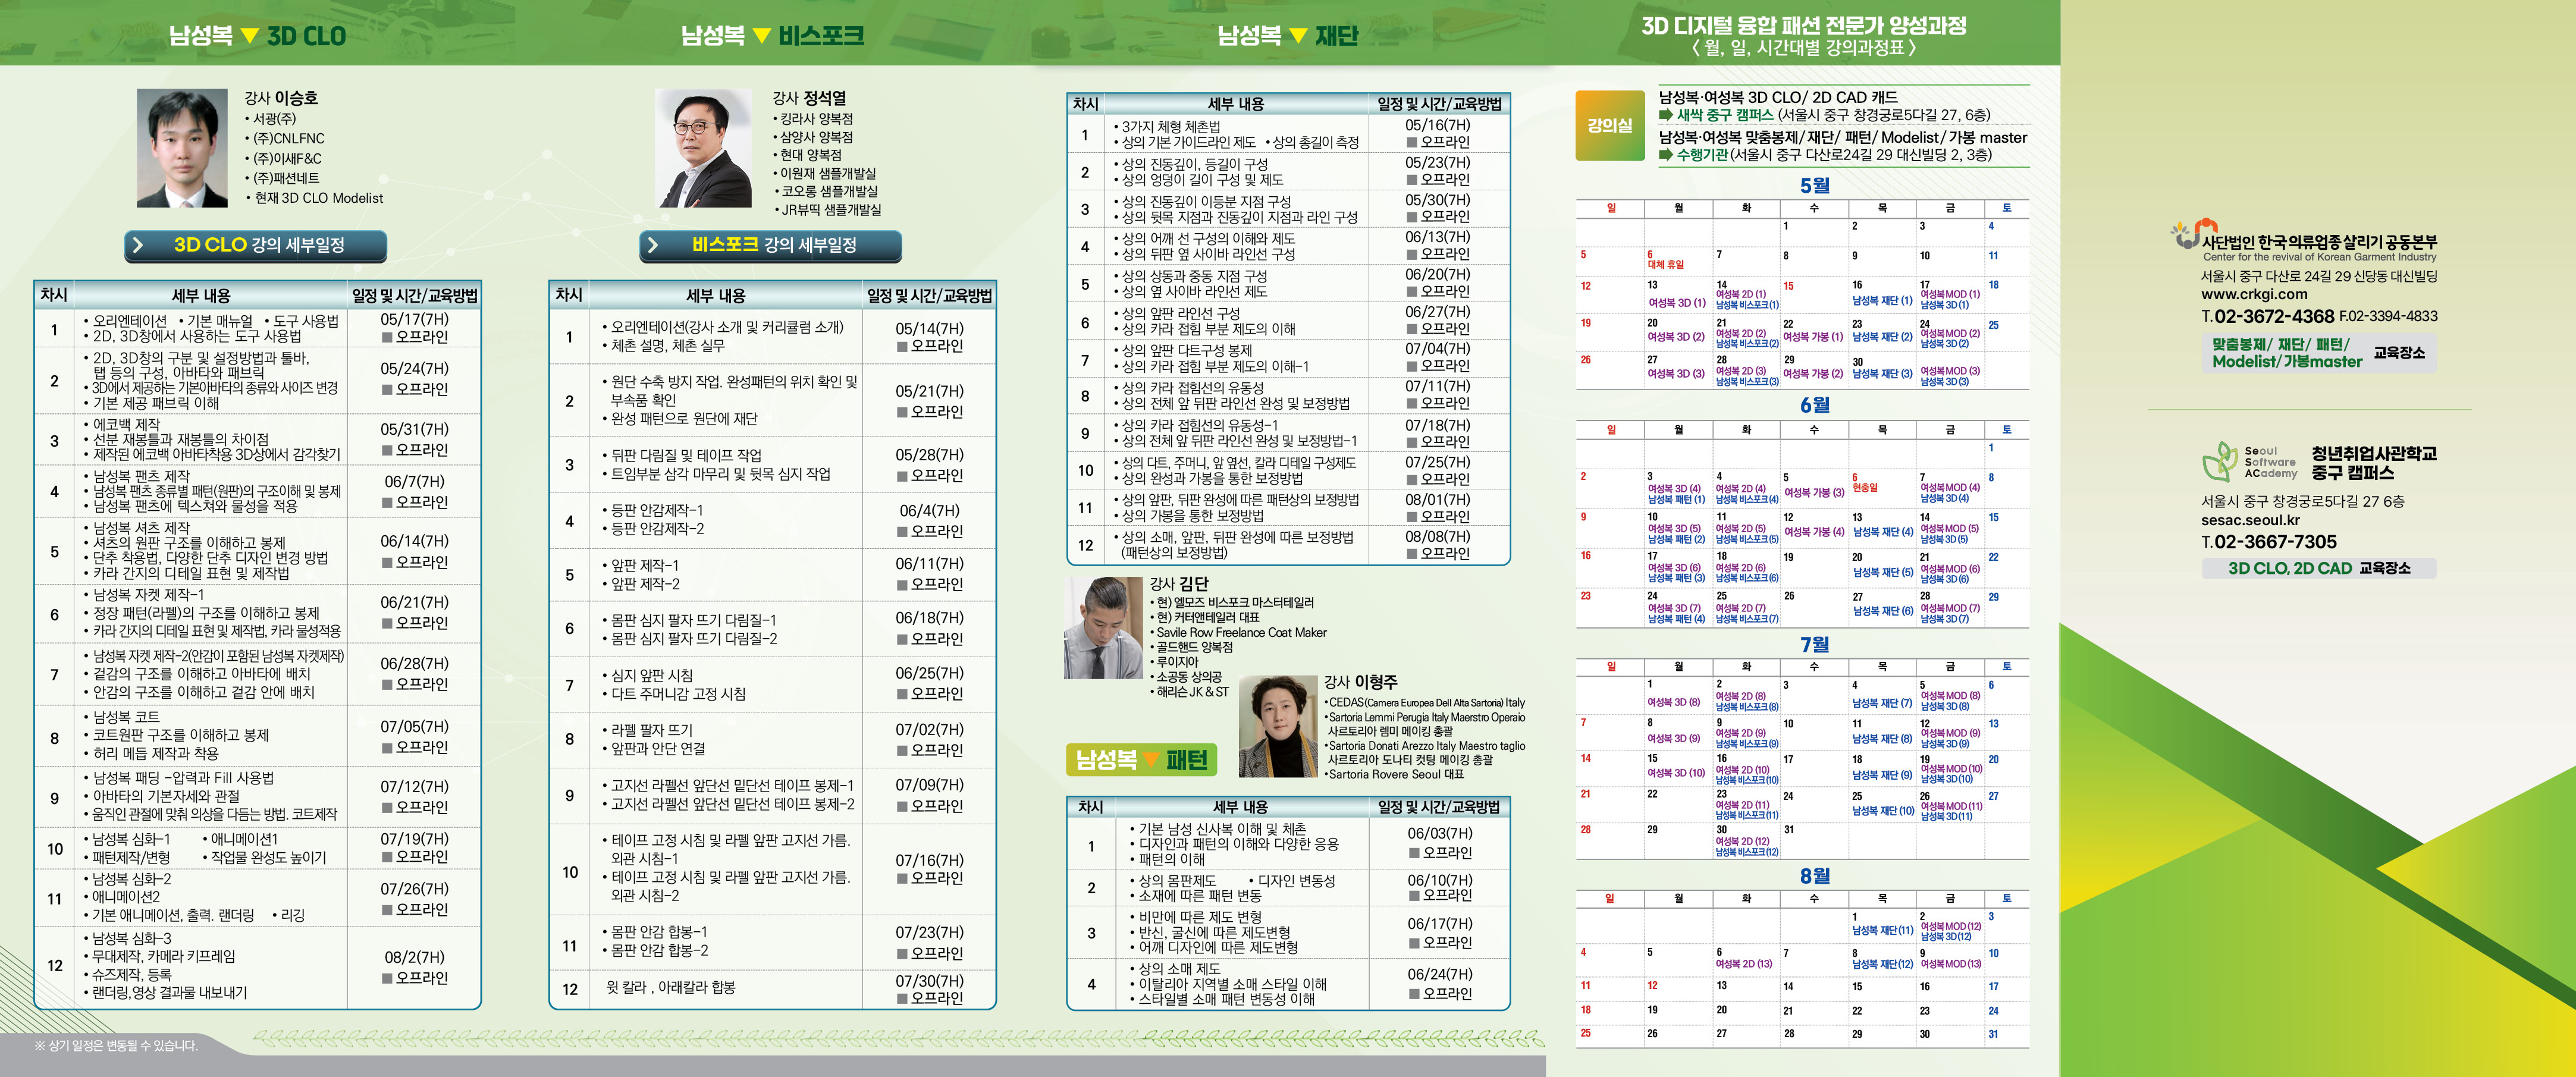Click the Seoul Software Academy leaf logo

[2220, 462]
